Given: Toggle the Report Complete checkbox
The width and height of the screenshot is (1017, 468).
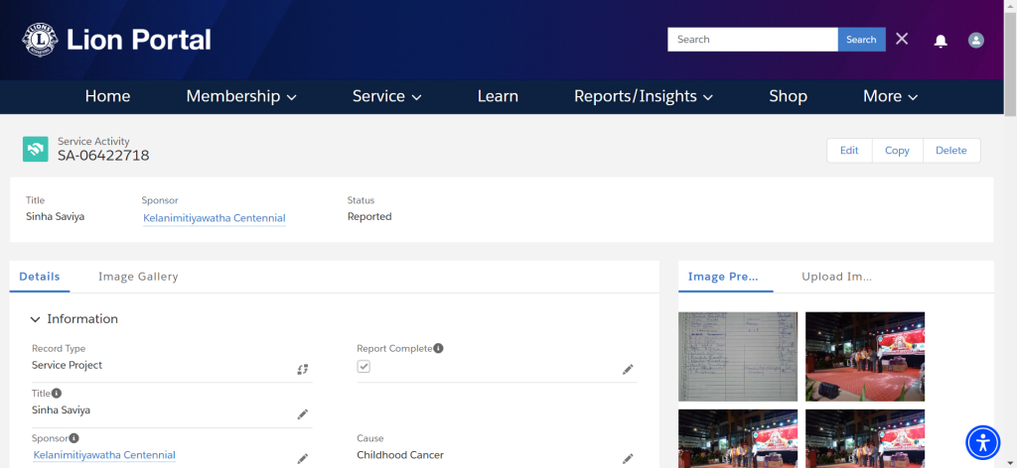Looking at the screenshot, I should pyautogui.click(x=363, y=367).
